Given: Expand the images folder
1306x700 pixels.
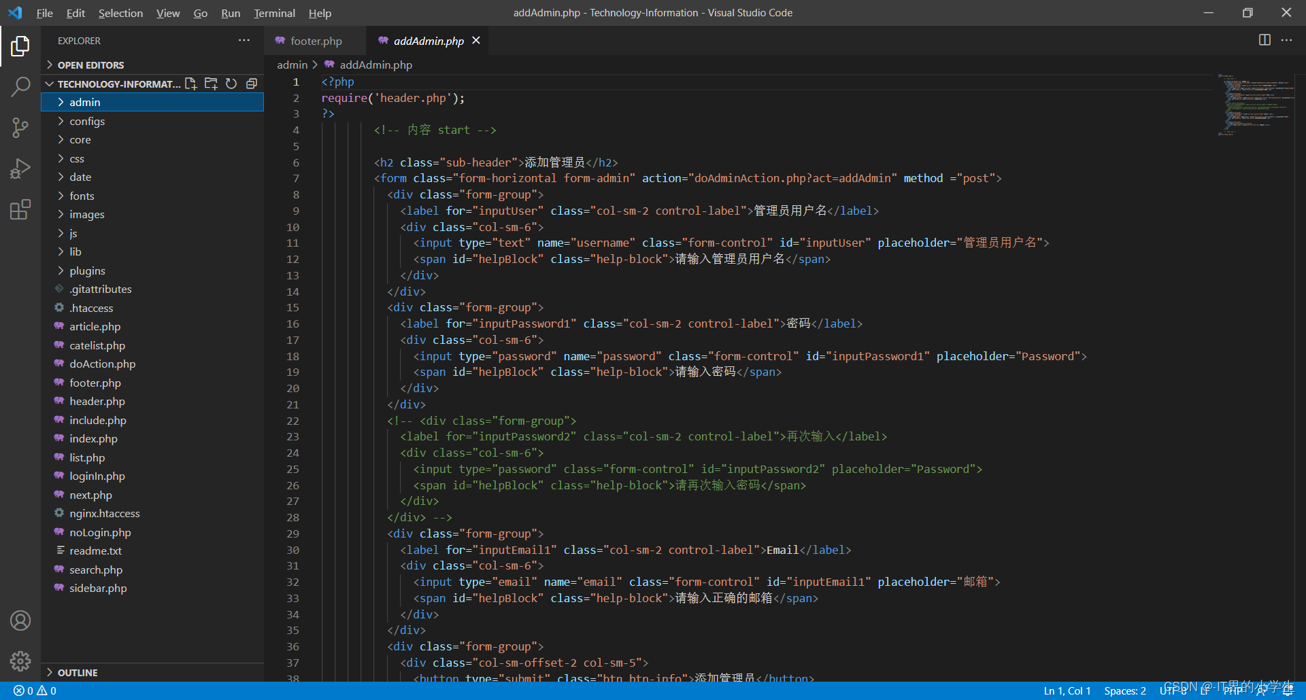Looking at the screenshot, I should coord(152,214).
